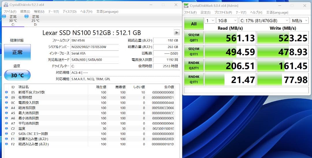
Task: Click status dot for attribute A7 row
Action: click(7, 123)
